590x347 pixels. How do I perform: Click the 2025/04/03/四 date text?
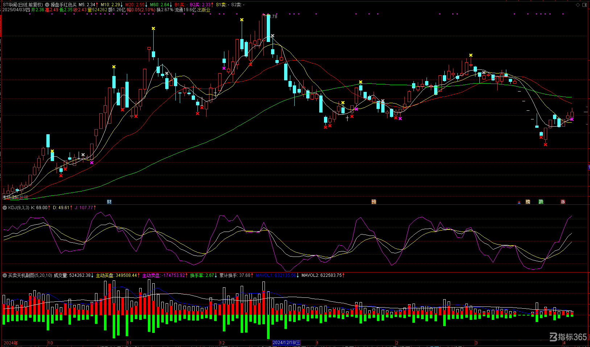(x=16, y=10)
